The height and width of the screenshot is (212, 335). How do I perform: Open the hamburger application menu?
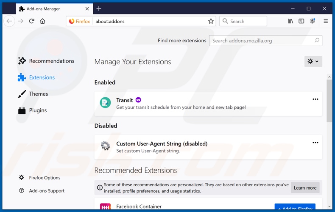pos(326,21)
